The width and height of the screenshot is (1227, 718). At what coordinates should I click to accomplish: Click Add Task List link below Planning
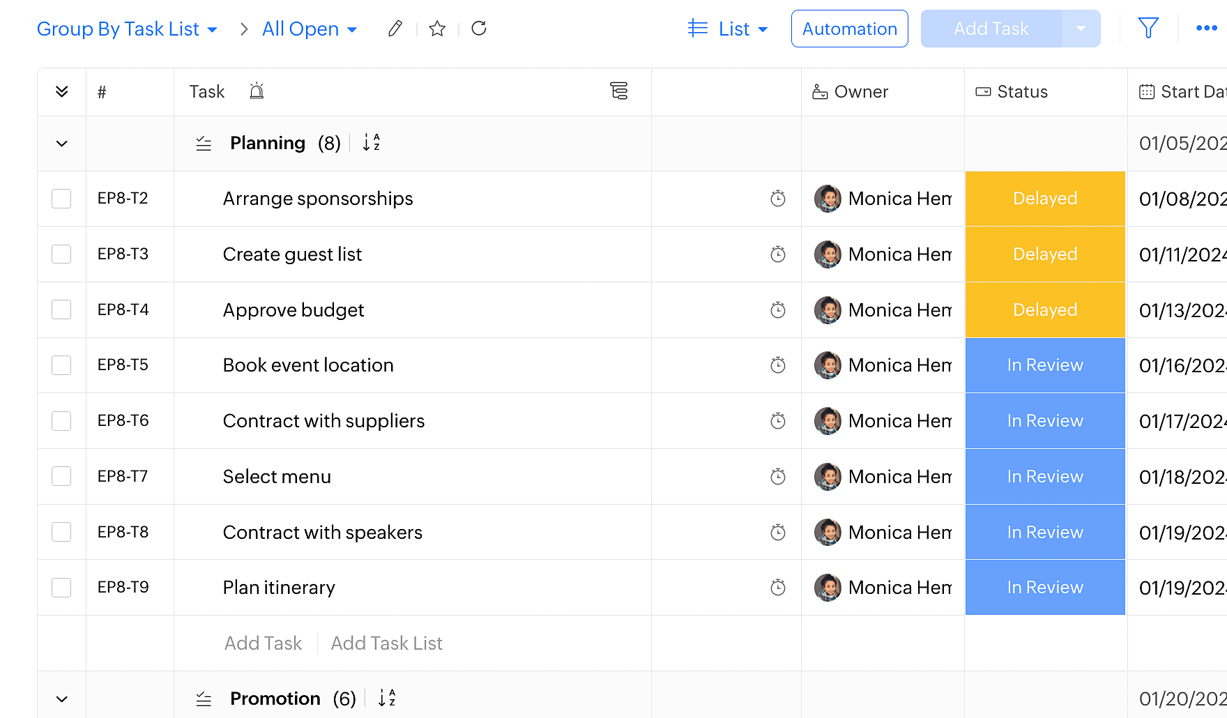(386, 643)
